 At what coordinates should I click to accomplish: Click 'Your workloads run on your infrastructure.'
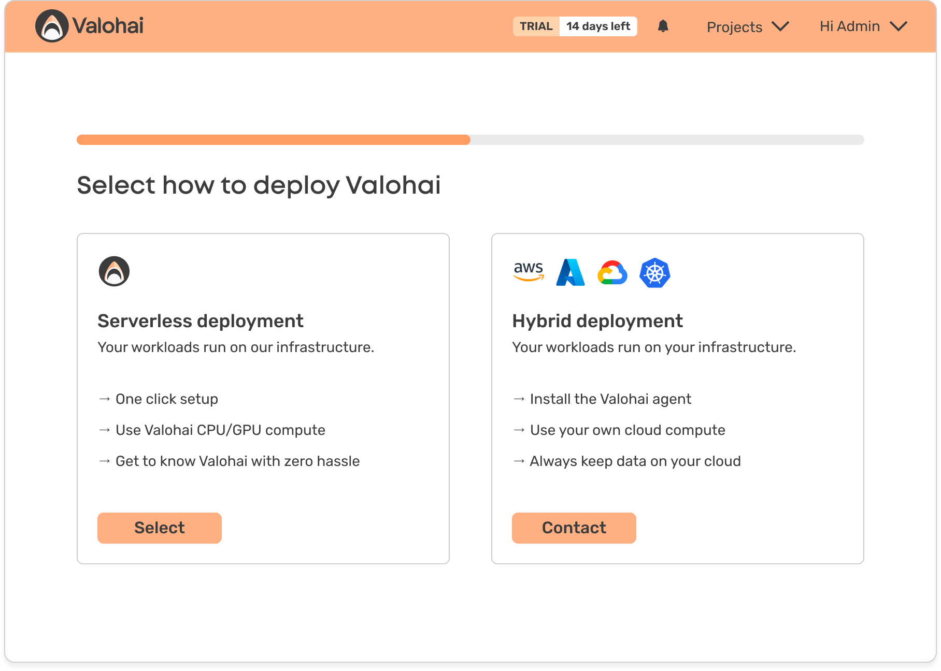pos(654,347)
